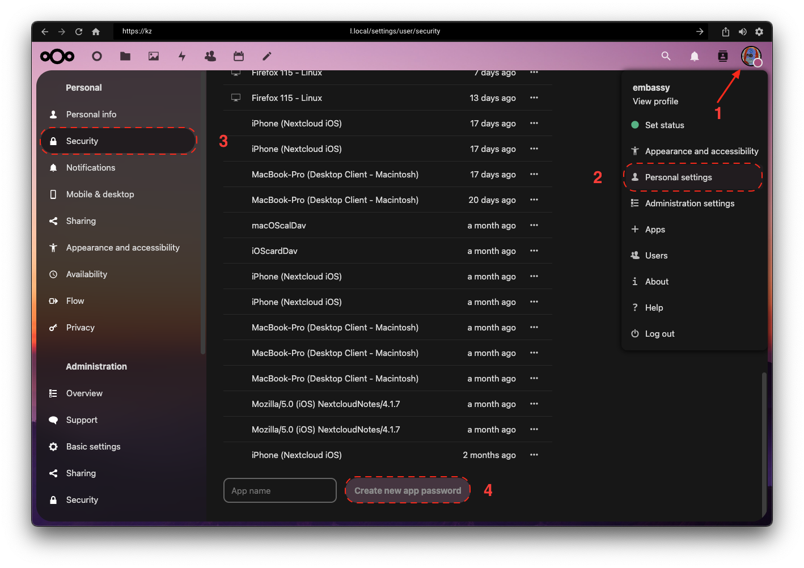
Task: Open the Activity app
Action: 181,56
